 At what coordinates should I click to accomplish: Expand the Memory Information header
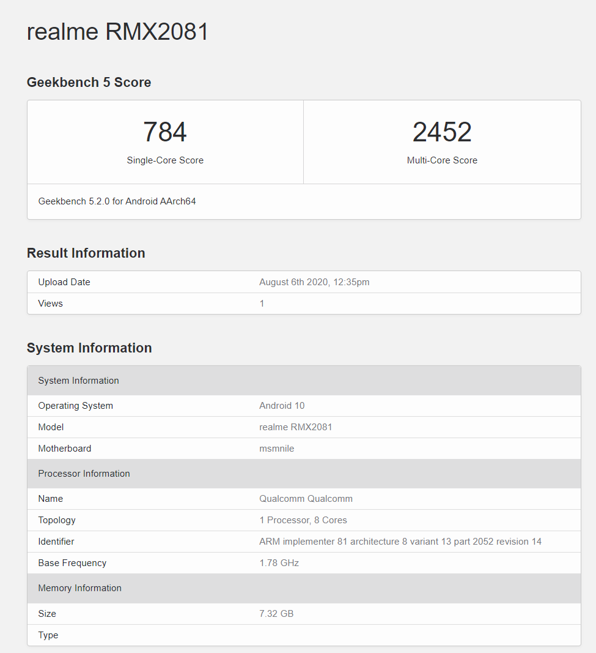tap(79, 588)
